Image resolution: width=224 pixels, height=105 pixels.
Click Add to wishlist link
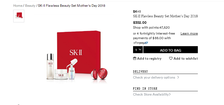(184, 58)
